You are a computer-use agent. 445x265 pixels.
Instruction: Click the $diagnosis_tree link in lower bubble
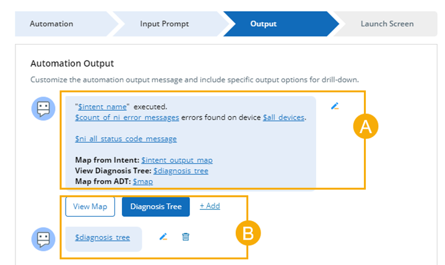103,237
